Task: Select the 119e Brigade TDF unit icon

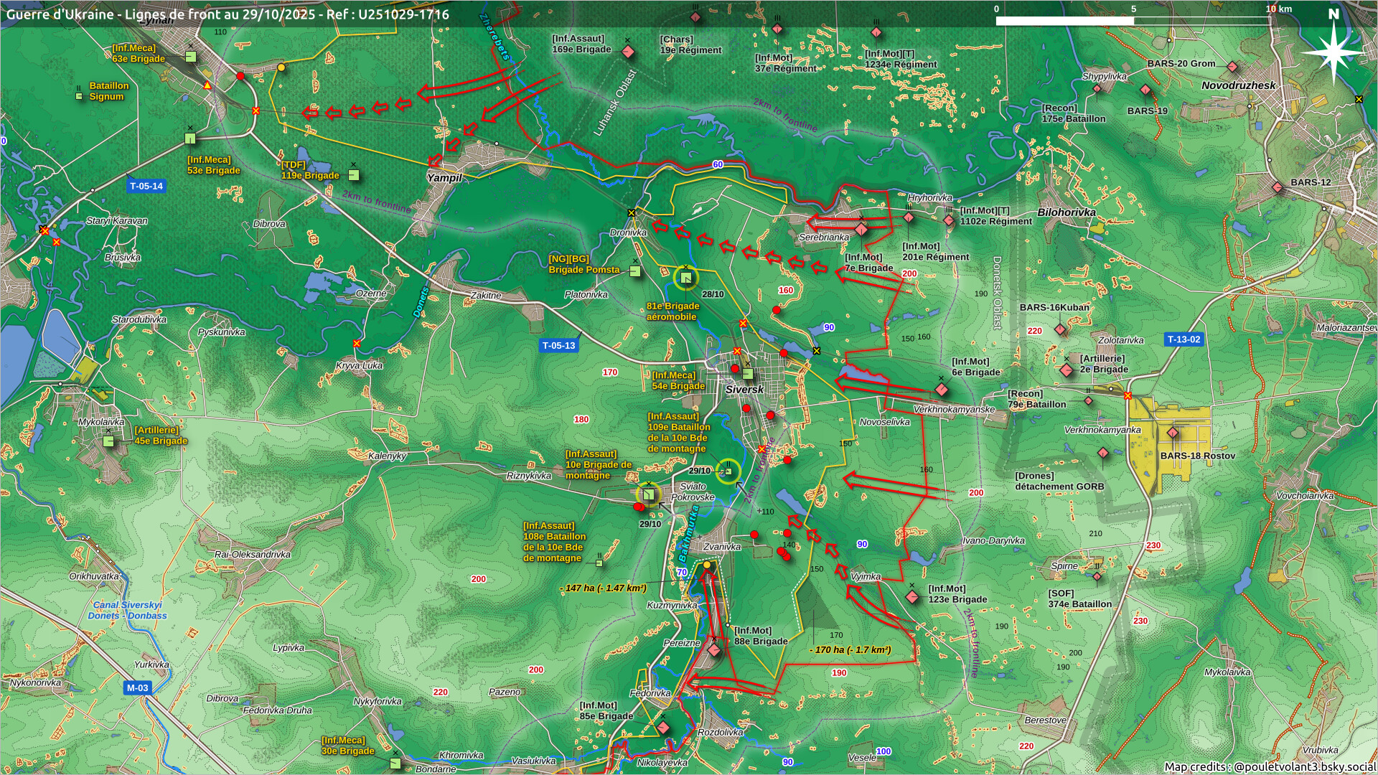Action: [x=353, y=174]
